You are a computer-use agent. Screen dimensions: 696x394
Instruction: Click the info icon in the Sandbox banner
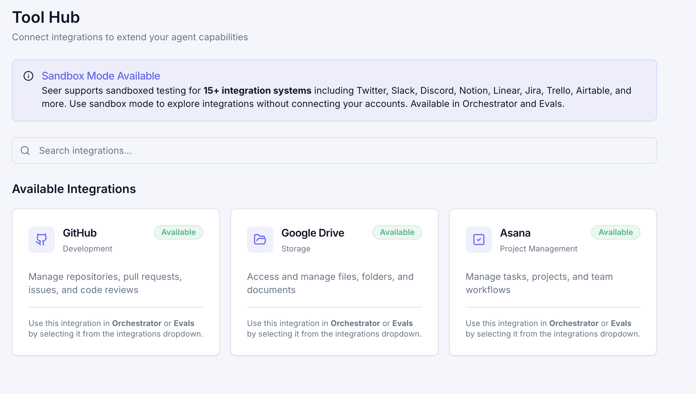click(x=28, y=76)
